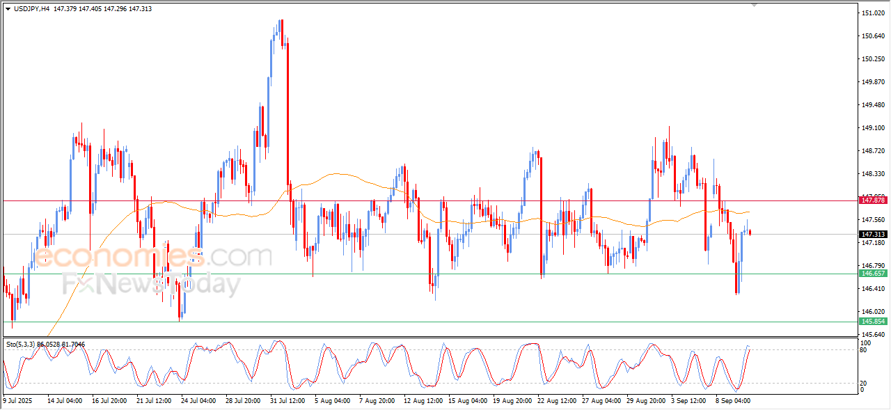The height and width of the screenshot is (410, 891).
Task: Click the 21 Jul 12:00 time label
Action: point(154,401)
